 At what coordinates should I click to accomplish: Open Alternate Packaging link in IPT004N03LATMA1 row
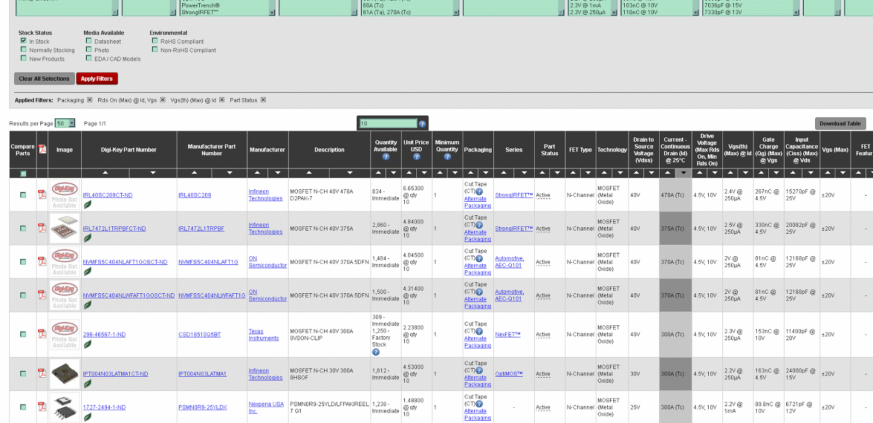[x=477, y=381]
